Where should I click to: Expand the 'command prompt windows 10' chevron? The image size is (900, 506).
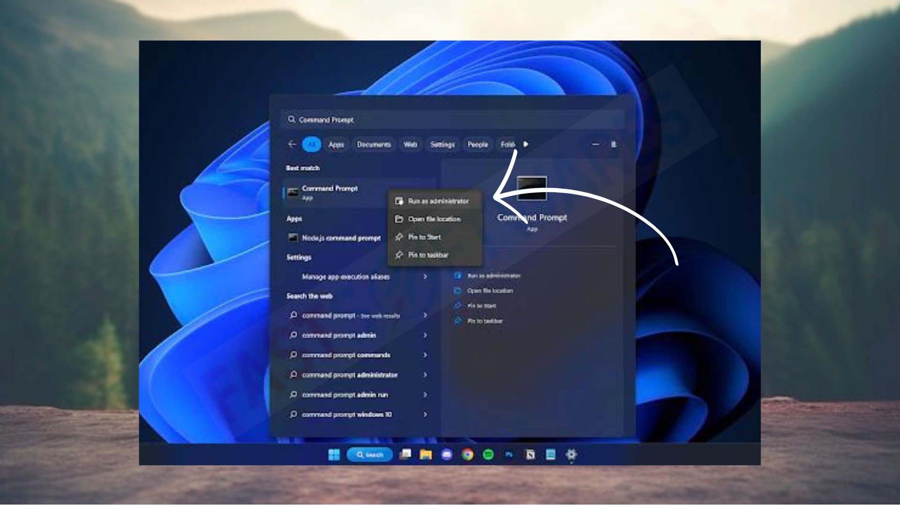(425, 414)
